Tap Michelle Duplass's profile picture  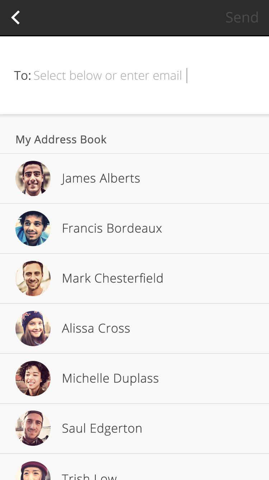click(33, 379)
